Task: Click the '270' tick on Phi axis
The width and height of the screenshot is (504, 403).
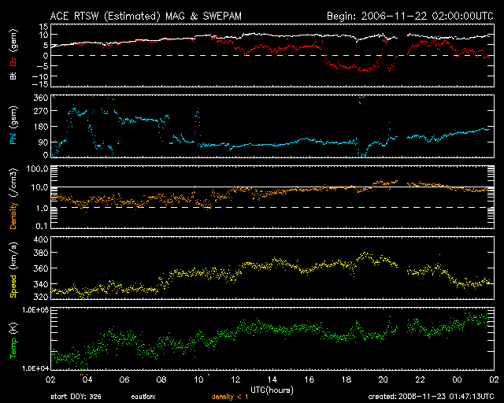Action: coord(41,111)
